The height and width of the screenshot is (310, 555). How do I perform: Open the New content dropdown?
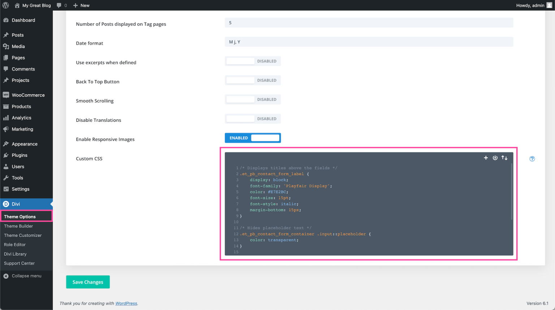tap(81, 5)
